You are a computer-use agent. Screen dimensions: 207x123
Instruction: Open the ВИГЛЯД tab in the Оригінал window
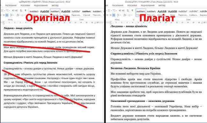point(55,5)
